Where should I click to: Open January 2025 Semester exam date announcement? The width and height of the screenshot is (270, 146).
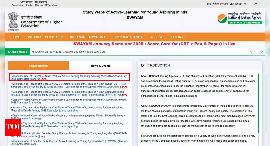(69, 143)
